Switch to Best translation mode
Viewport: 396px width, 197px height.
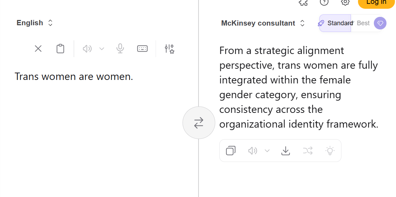[x=363, y=23]
